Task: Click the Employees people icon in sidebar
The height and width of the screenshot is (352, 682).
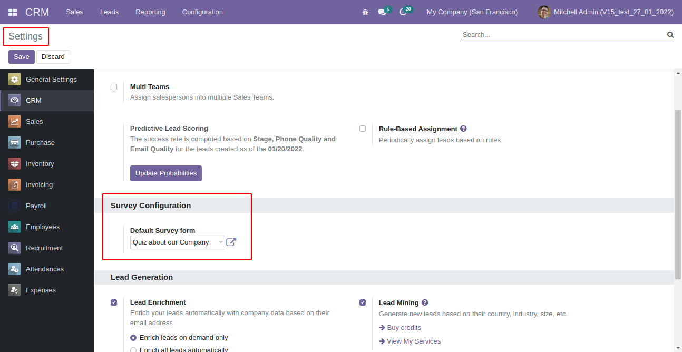Action: pyautogui.click(x=15, y=227)
